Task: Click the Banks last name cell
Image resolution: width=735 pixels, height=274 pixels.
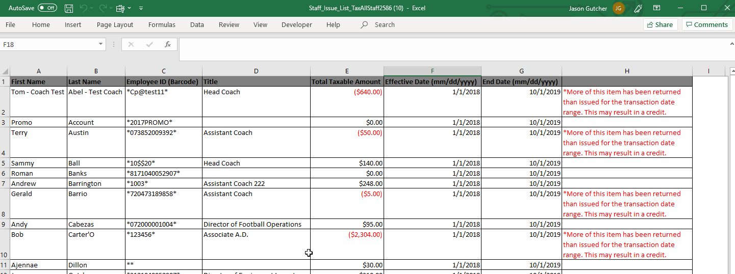Action: [x=96, y=173]
